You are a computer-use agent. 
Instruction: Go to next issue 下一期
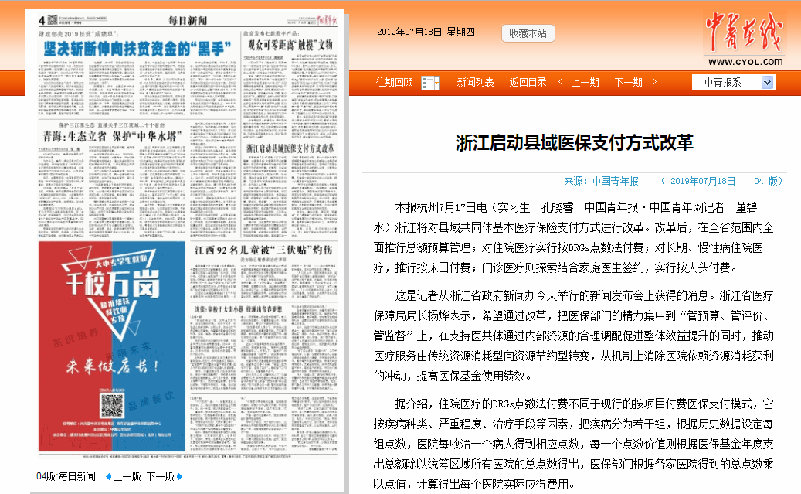(628, 82)
